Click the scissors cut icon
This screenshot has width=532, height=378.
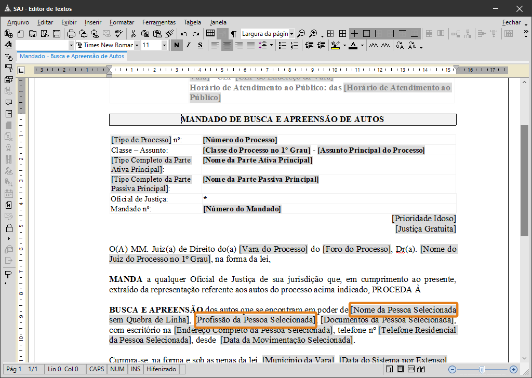(x=133, y=34)
